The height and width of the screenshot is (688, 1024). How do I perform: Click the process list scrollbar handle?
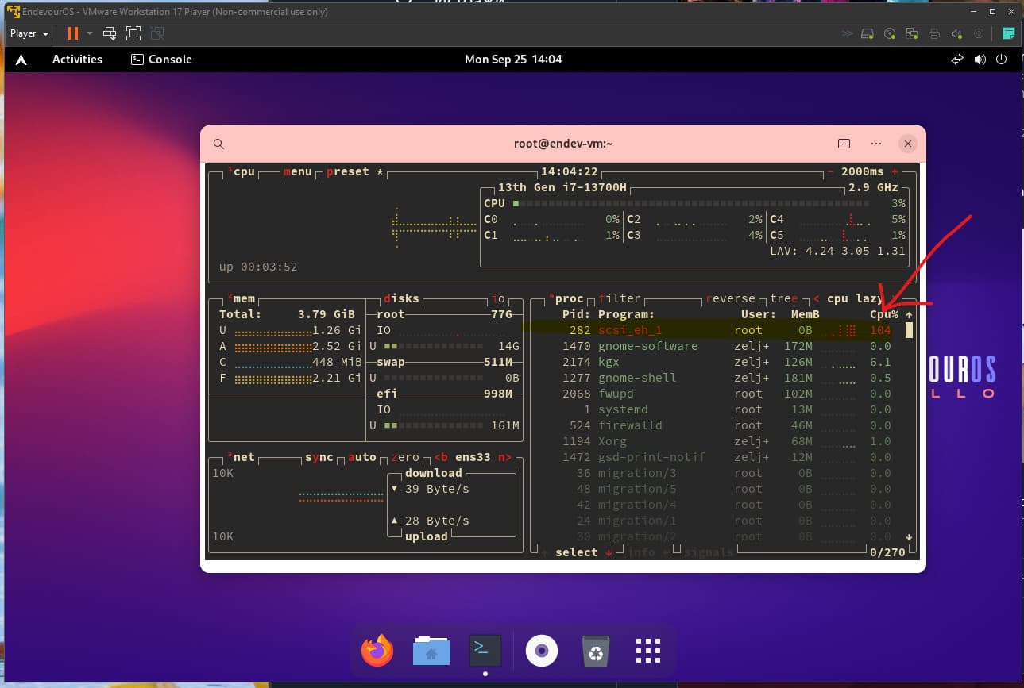coord(909,330)
